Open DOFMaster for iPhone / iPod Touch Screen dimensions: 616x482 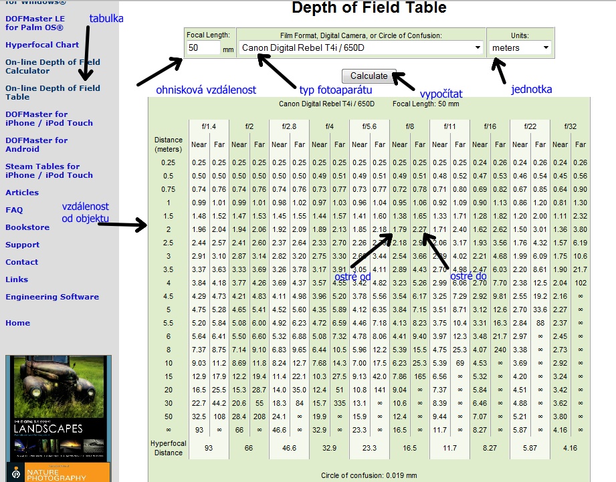[49, 118]
